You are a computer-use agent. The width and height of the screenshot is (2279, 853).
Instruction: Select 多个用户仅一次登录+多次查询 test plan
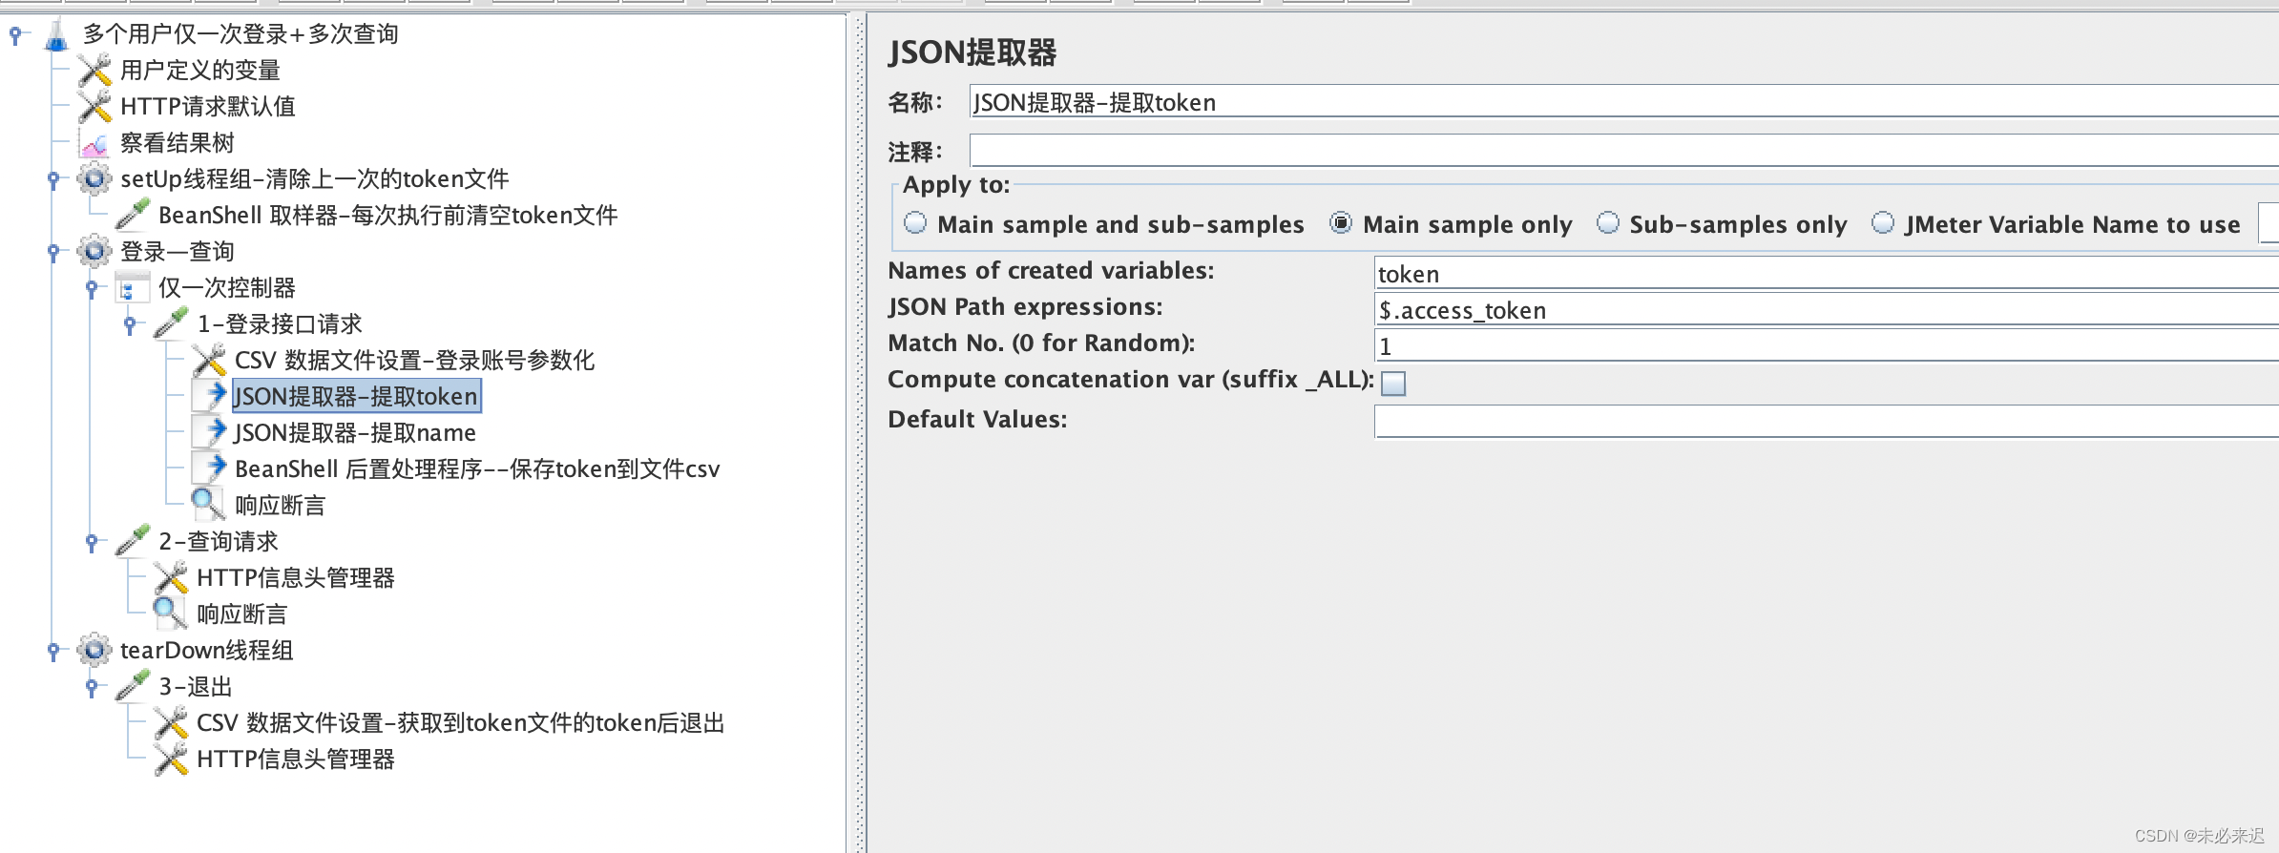[240, 34]
